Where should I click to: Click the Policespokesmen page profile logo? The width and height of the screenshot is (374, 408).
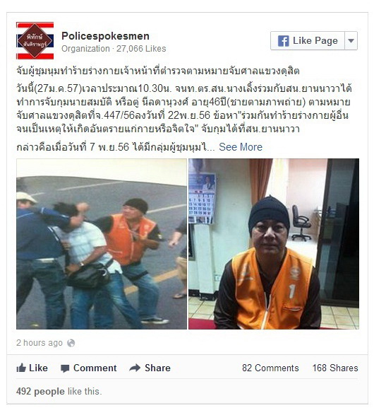pyautogui.click(x=35, y=40)
